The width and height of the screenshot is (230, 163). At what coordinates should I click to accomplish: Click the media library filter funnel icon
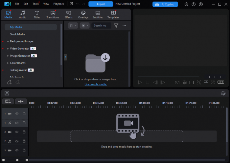pyautogui.click(x=116, y=26)
